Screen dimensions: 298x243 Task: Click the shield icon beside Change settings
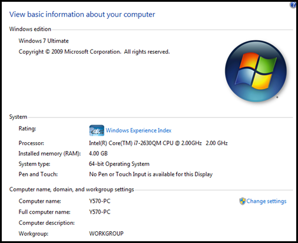243,201
